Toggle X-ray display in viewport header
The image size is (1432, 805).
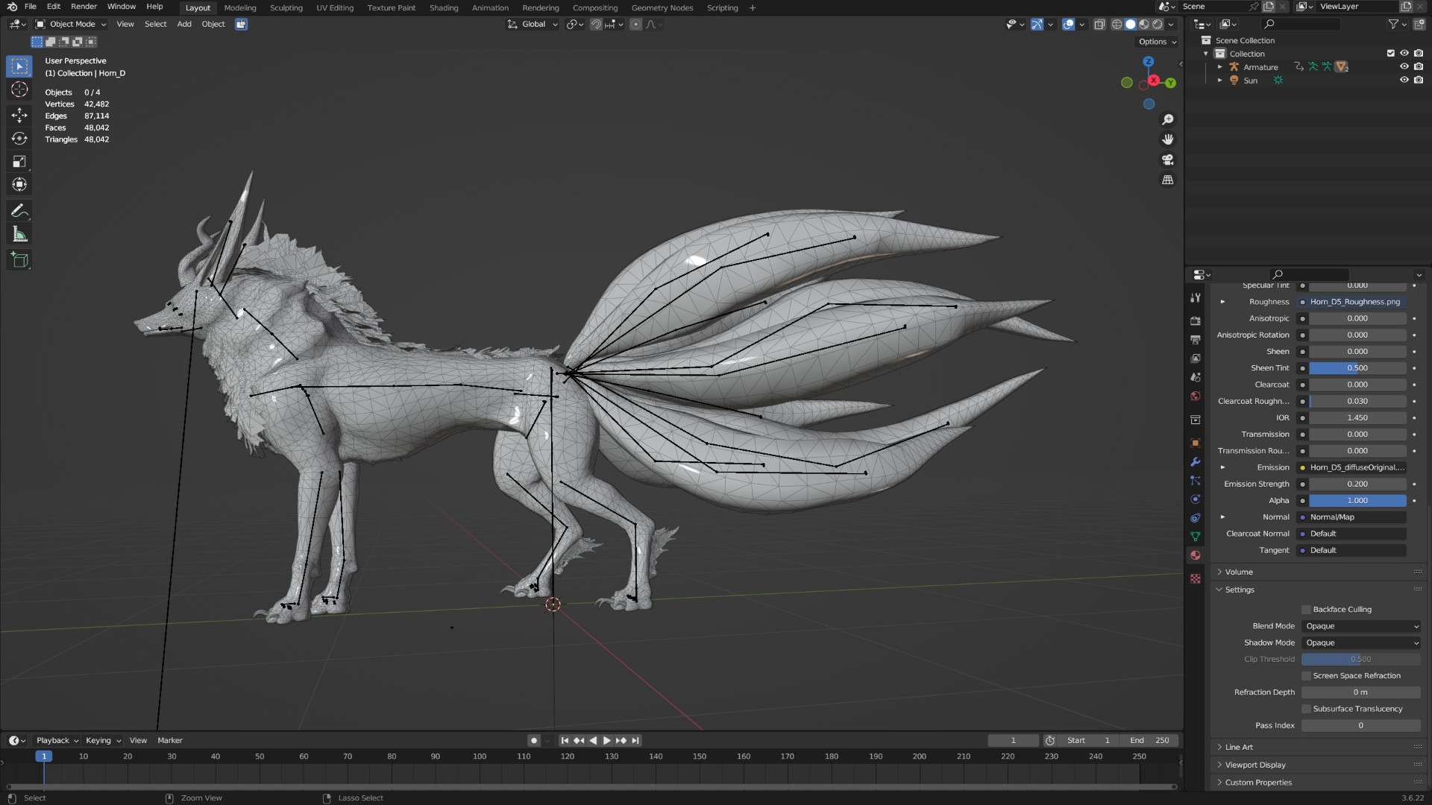(x=1099, y=25)
